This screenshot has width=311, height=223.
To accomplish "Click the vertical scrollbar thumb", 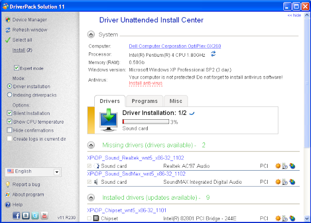I will coord(307,83).
